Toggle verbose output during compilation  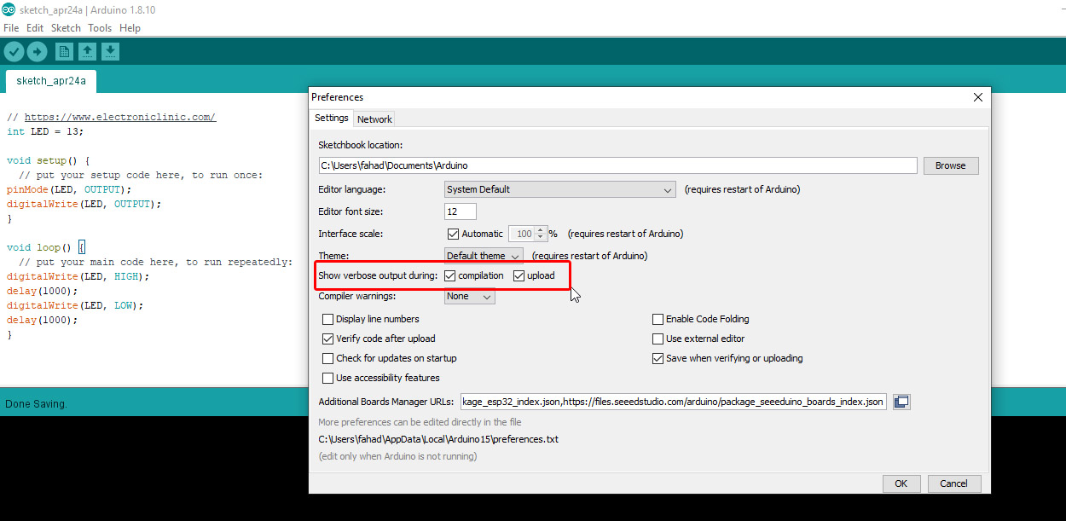pos(450,275)
